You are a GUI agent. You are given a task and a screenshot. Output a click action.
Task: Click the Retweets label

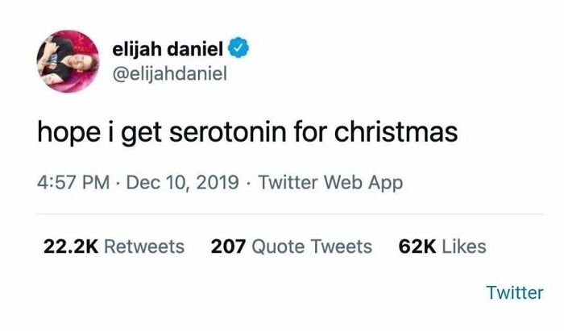(x=145, y=246)
